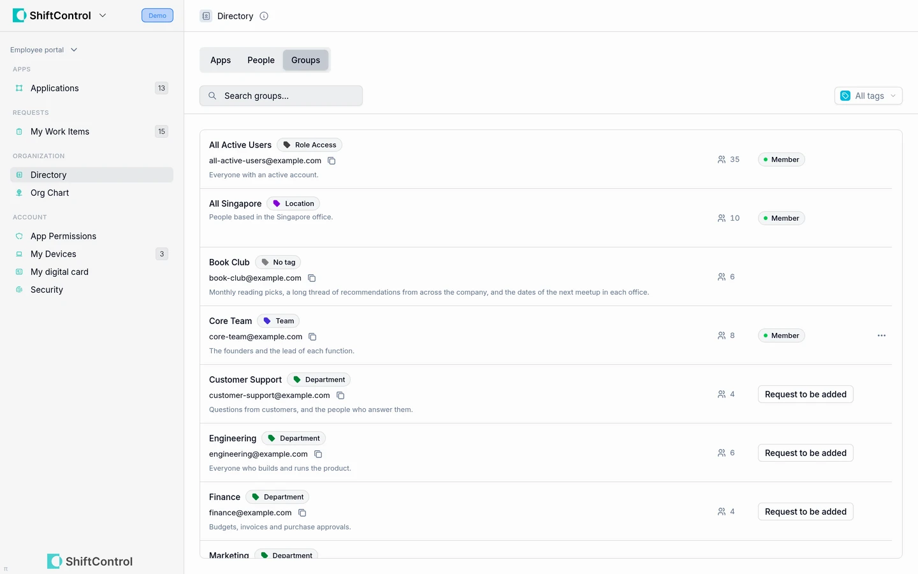
Task: Copy the all-active-users@example.com address
Action: 331,161
